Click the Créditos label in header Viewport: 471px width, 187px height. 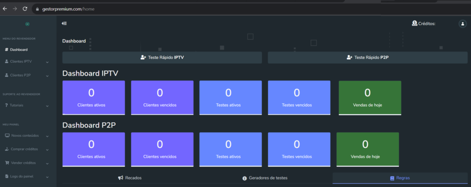(x=427, y=24)
